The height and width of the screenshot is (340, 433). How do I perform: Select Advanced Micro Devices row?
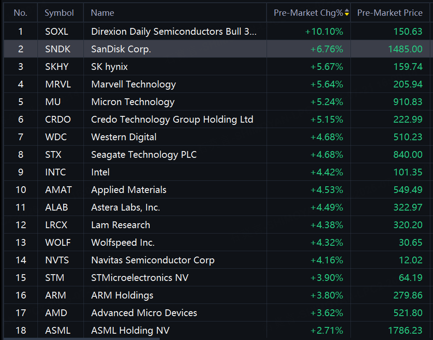pyautogui.click(x=217, y=313)
